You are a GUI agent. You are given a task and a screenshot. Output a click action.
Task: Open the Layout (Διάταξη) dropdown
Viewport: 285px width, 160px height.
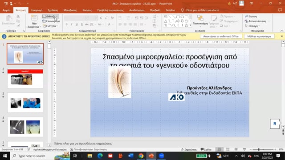(50, 16)
